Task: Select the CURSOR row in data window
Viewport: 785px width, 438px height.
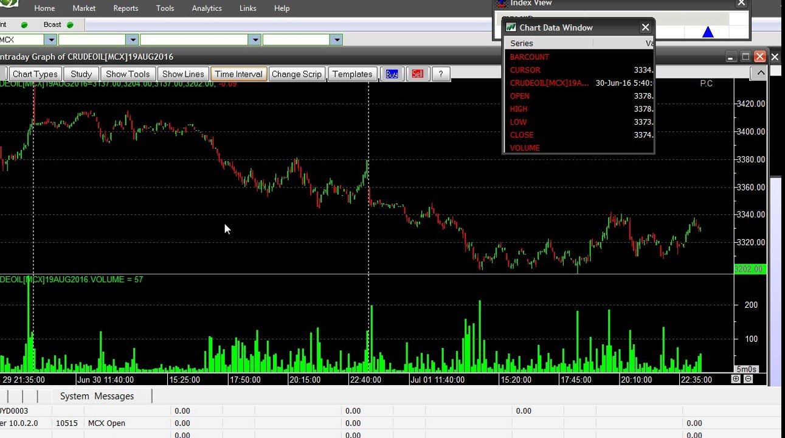Action: coord(579,70)
